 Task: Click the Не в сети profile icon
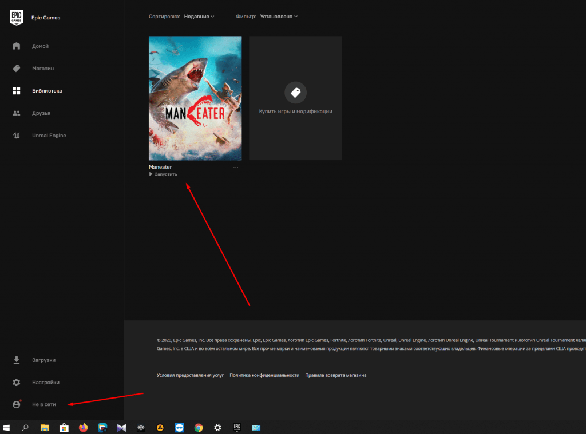[17, 404]
